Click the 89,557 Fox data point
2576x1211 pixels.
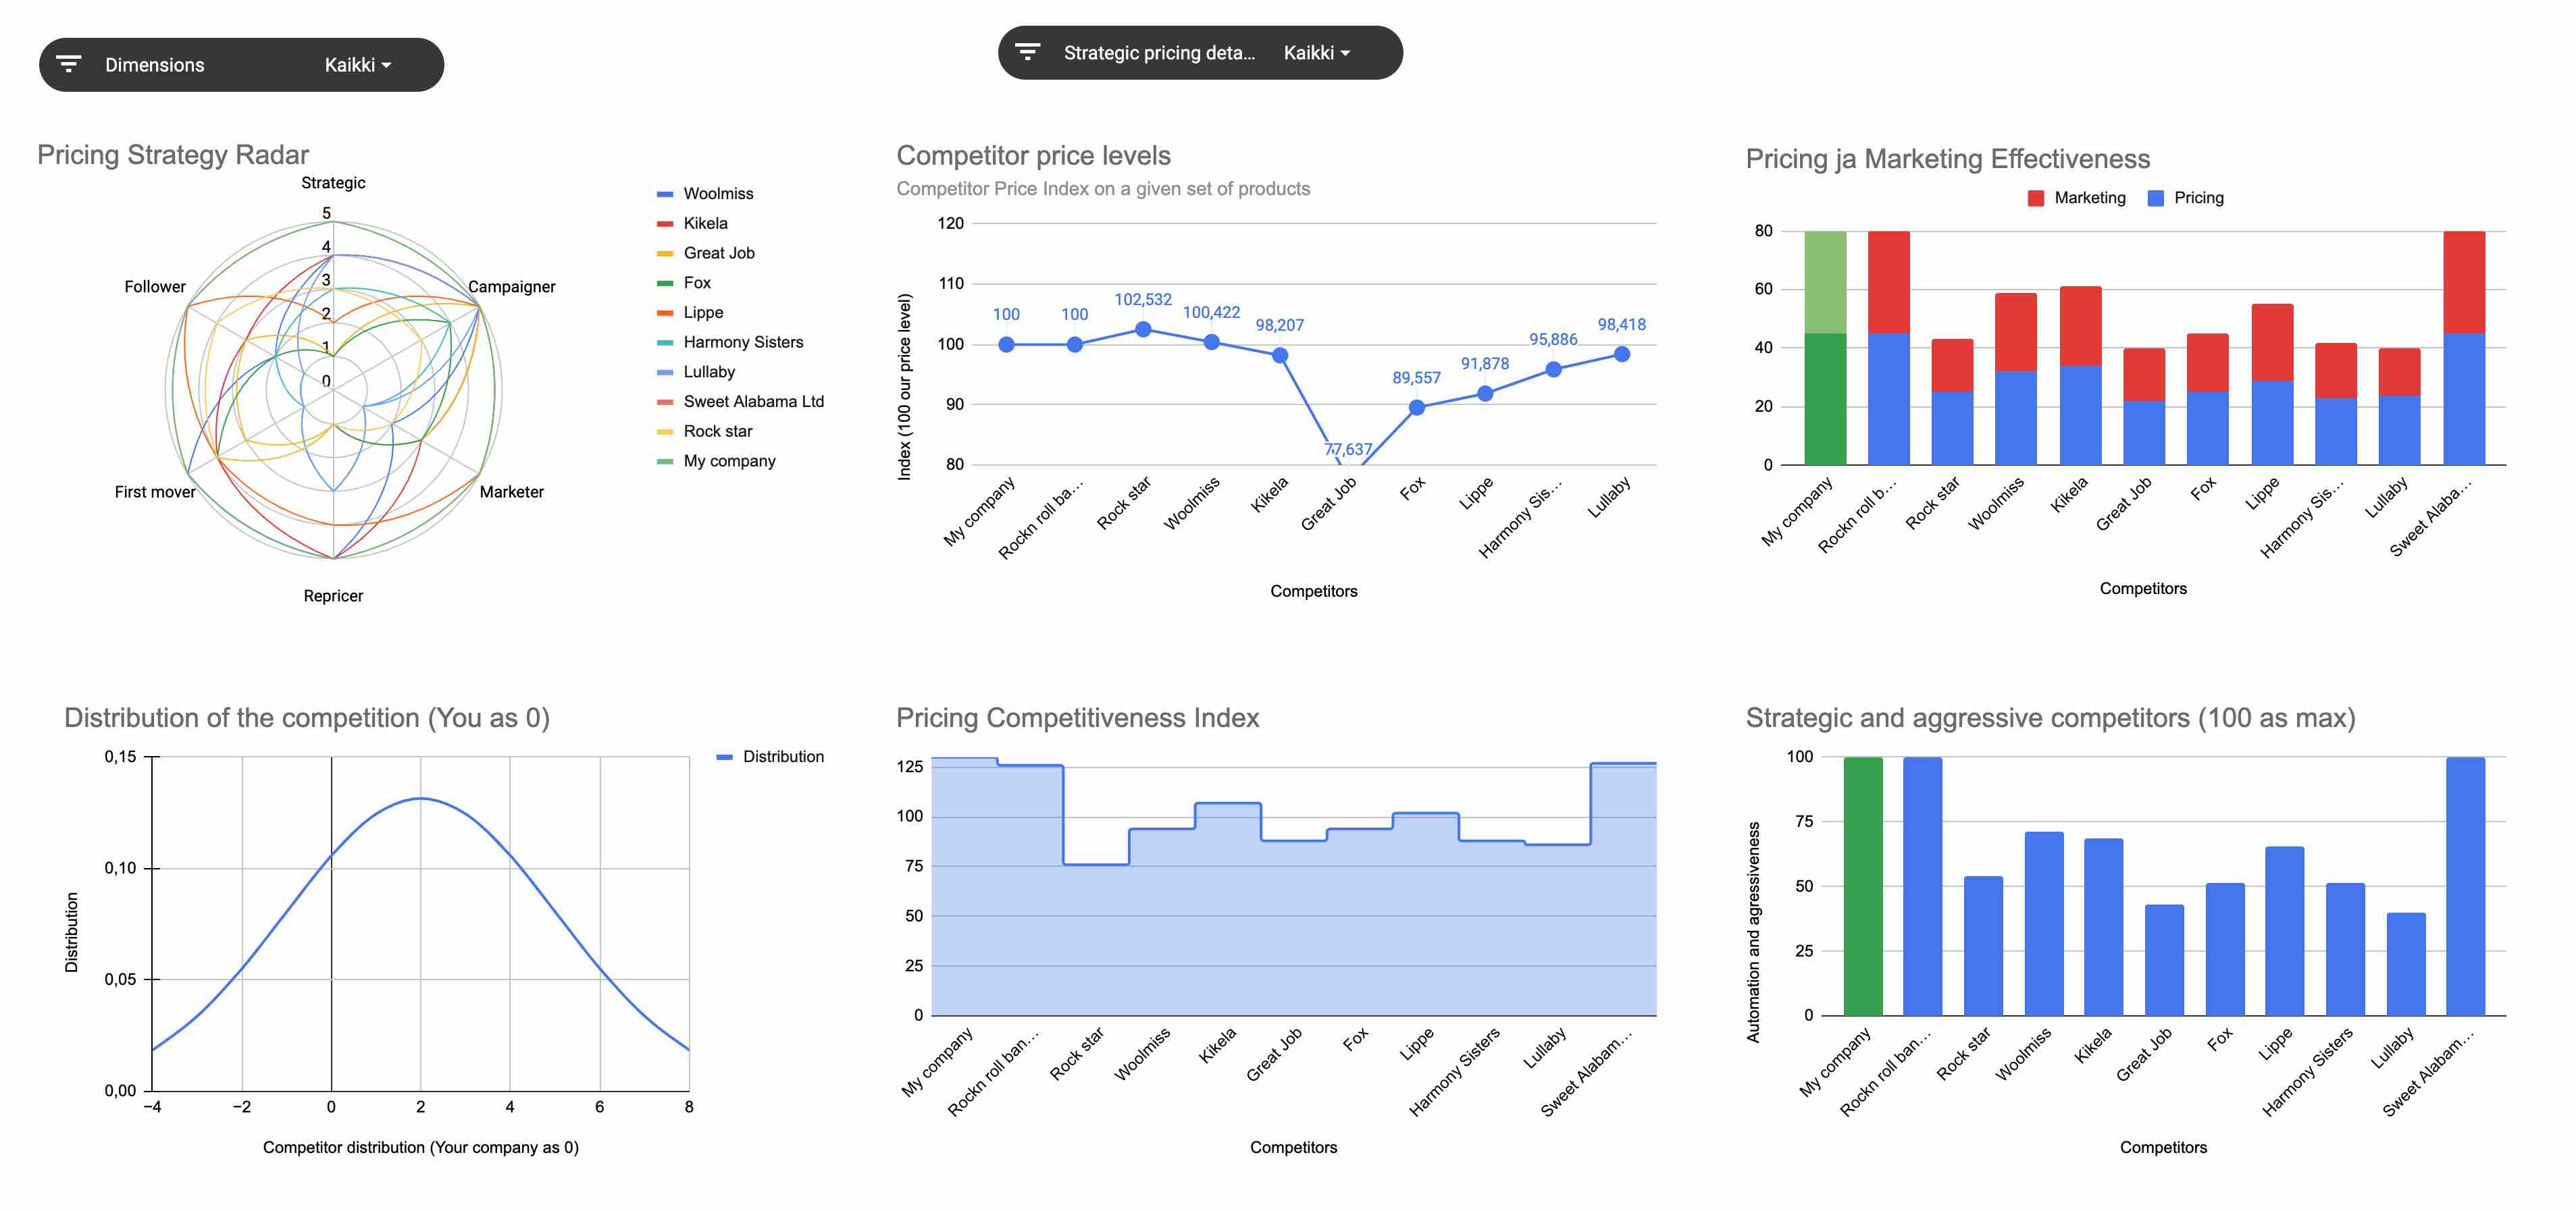coord(1416,408)
